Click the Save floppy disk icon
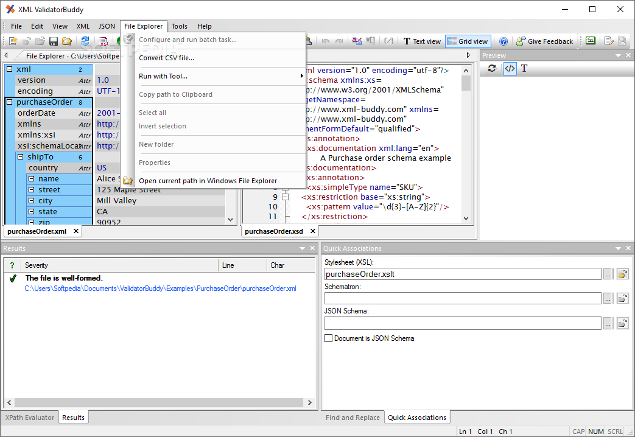The width and height of the screenshot is (635, 437). point(53,41)
